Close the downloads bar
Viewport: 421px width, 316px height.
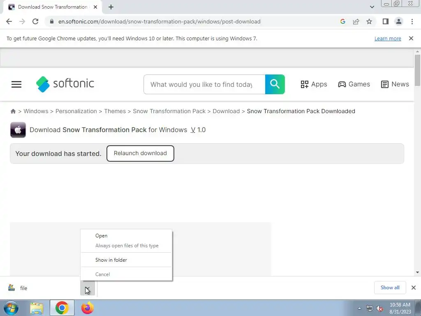(414, 288)
